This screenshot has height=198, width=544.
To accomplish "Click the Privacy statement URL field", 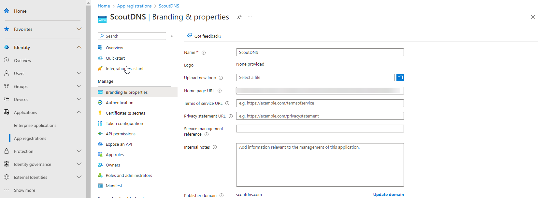I will 320,116.
